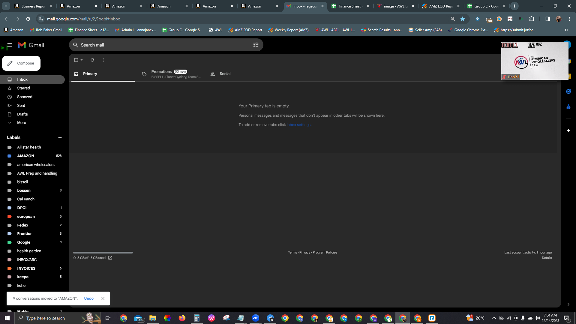Click the address bar URL
The width and height of the screenshot is (576, 324).
tap(83, 19)
